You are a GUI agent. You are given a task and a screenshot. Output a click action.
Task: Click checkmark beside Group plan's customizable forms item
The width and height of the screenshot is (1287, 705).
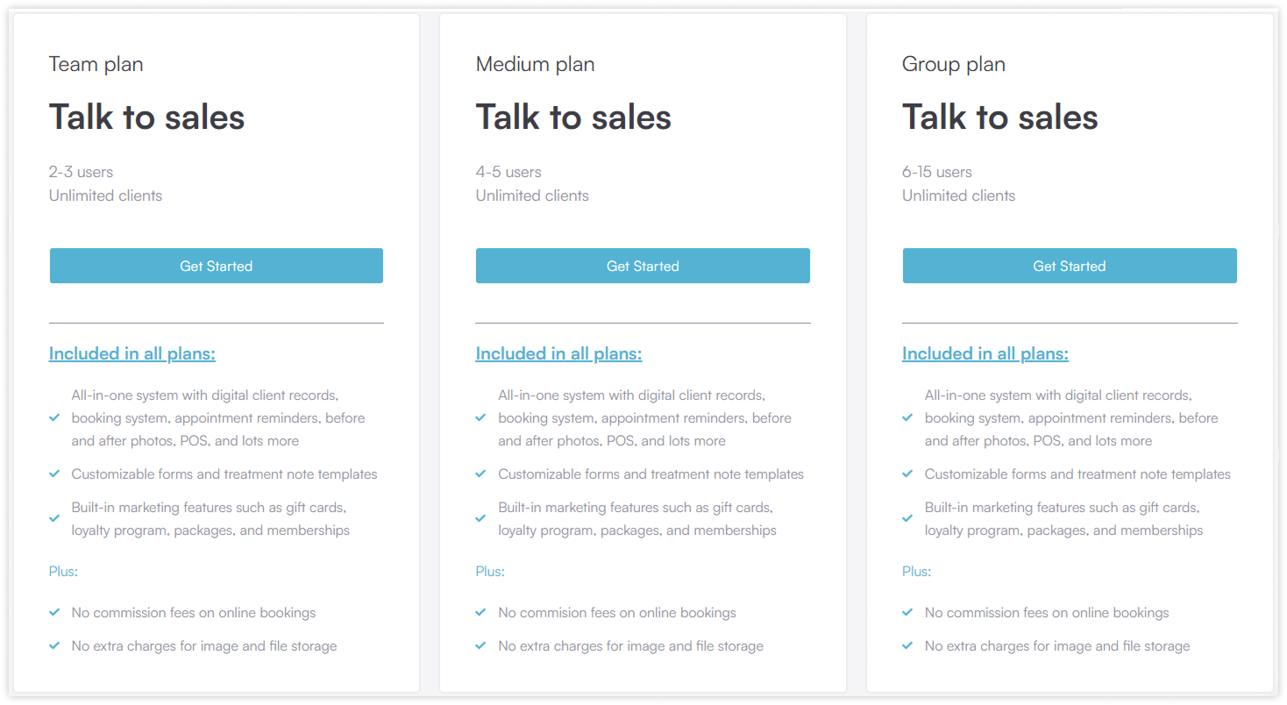click(907, 474)
